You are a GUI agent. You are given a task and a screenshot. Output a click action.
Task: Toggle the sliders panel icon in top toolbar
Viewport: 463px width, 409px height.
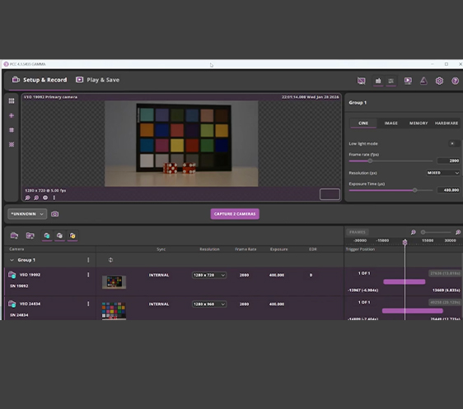point(391,81)
